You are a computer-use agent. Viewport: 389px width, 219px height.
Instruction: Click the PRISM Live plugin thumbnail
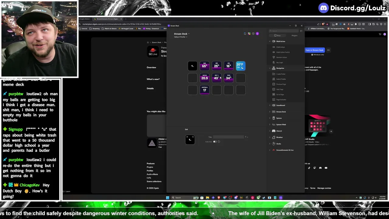(152, 143)
